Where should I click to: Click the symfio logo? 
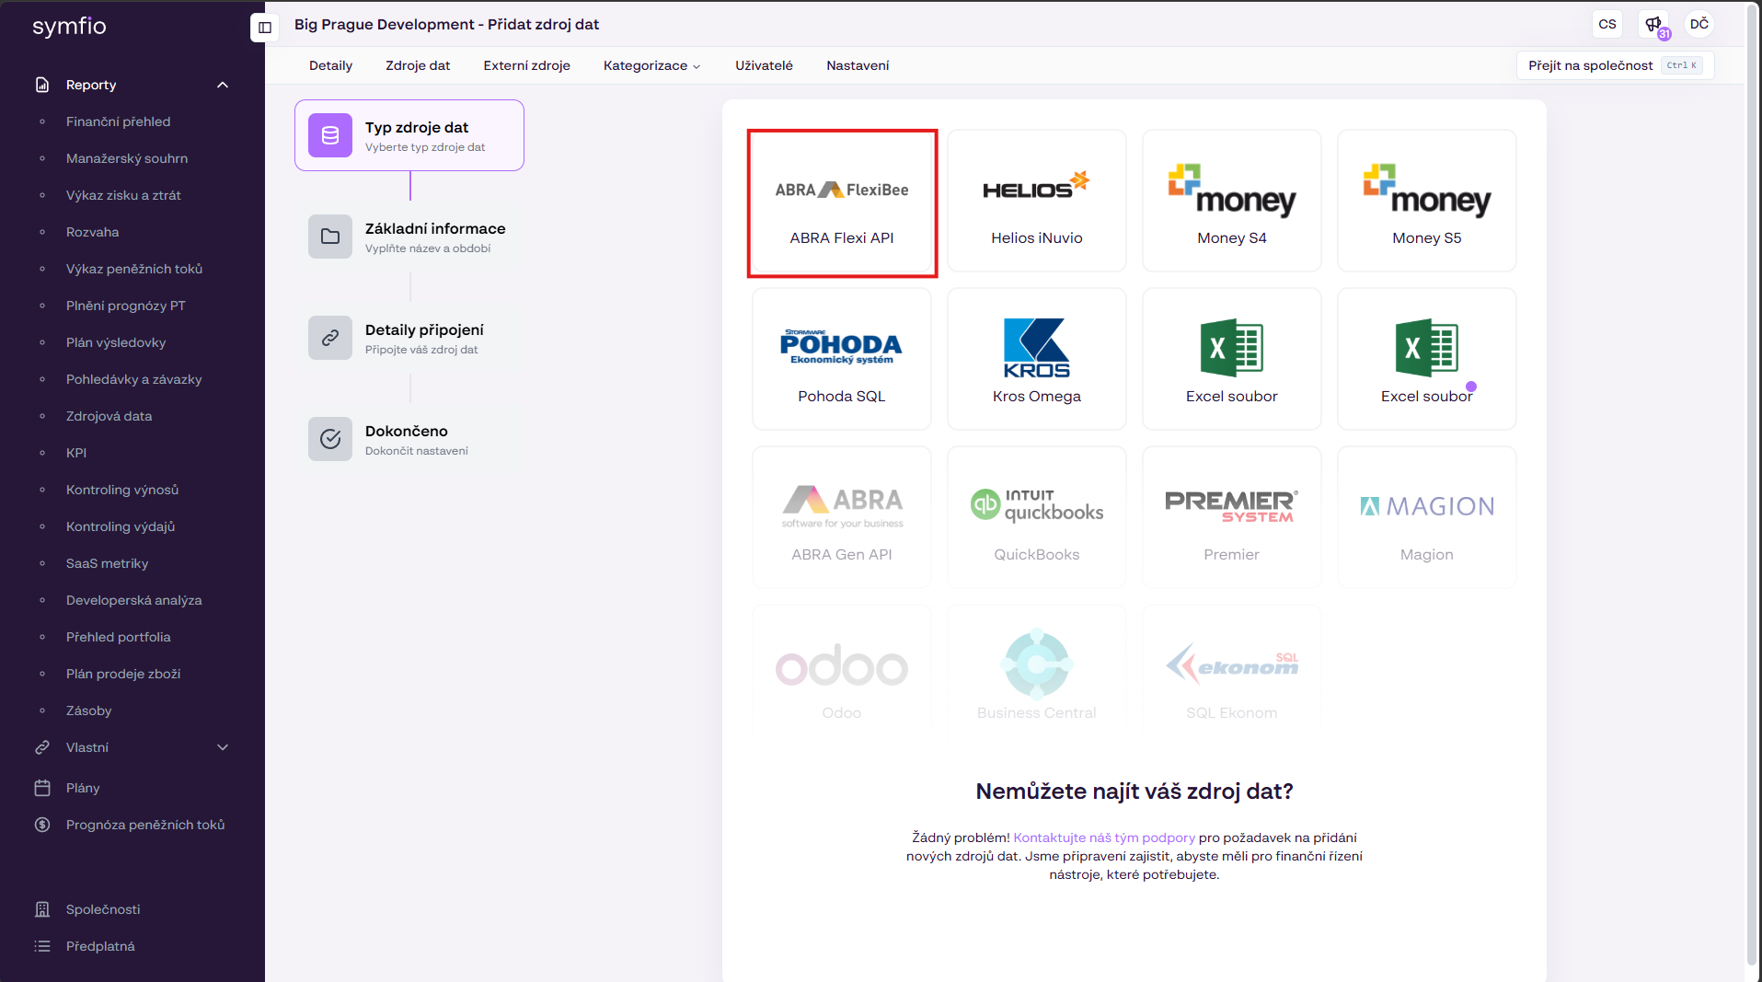point(69,27)
